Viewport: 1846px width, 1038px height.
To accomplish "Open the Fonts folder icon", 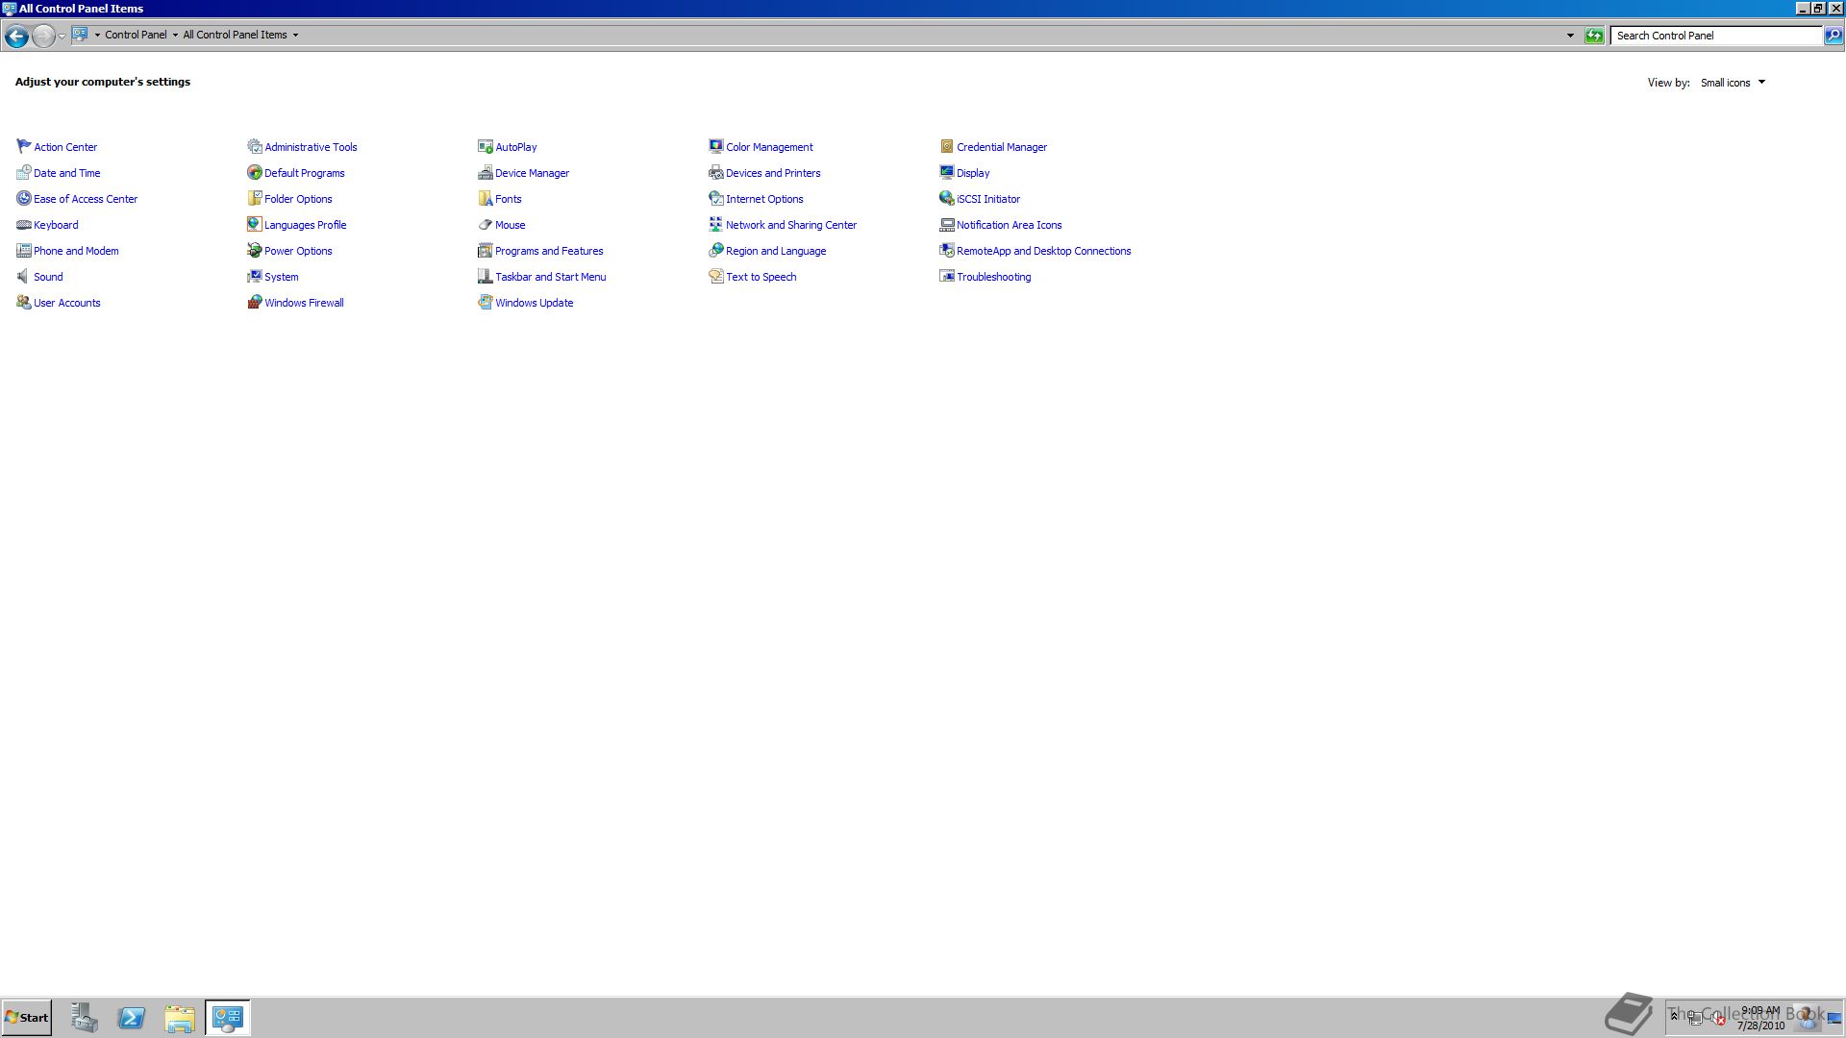I will (485, 198).
